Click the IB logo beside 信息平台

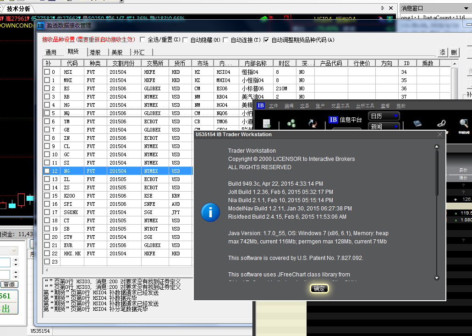tap(334, 120)
